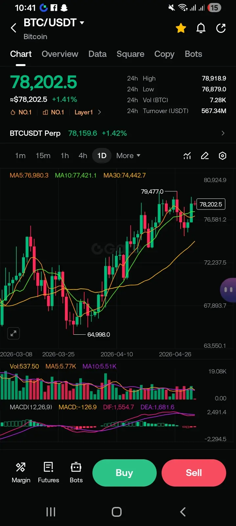Open the Data tab
The width and height of the screenshot is (236, 526).
pyautogui.click(x=97, y=54)
